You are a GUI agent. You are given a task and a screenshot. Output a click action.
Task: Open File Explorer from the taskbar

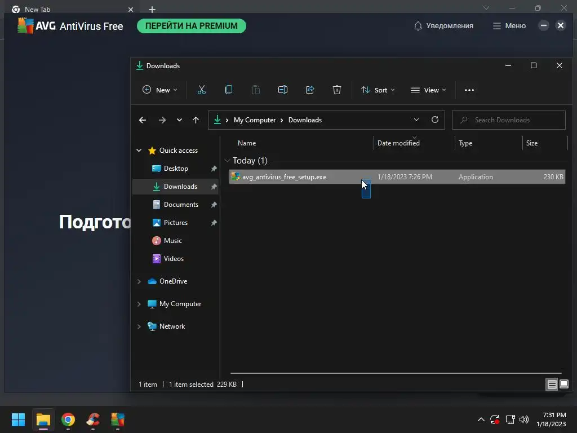point(43,419)
